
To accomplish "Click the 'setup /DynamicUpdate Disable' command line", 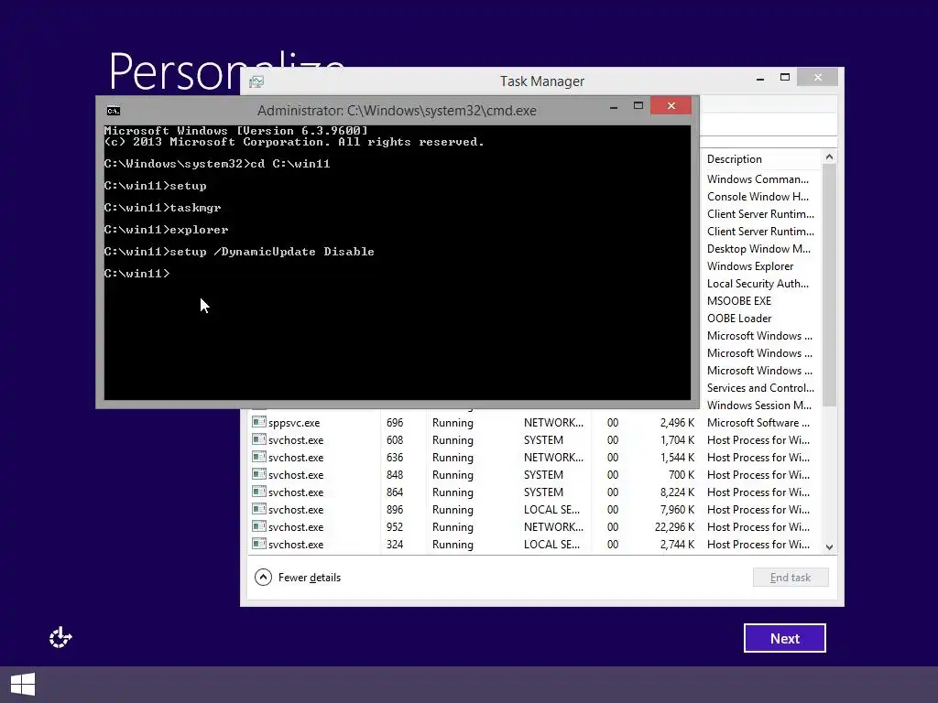I will coord(239,252).
